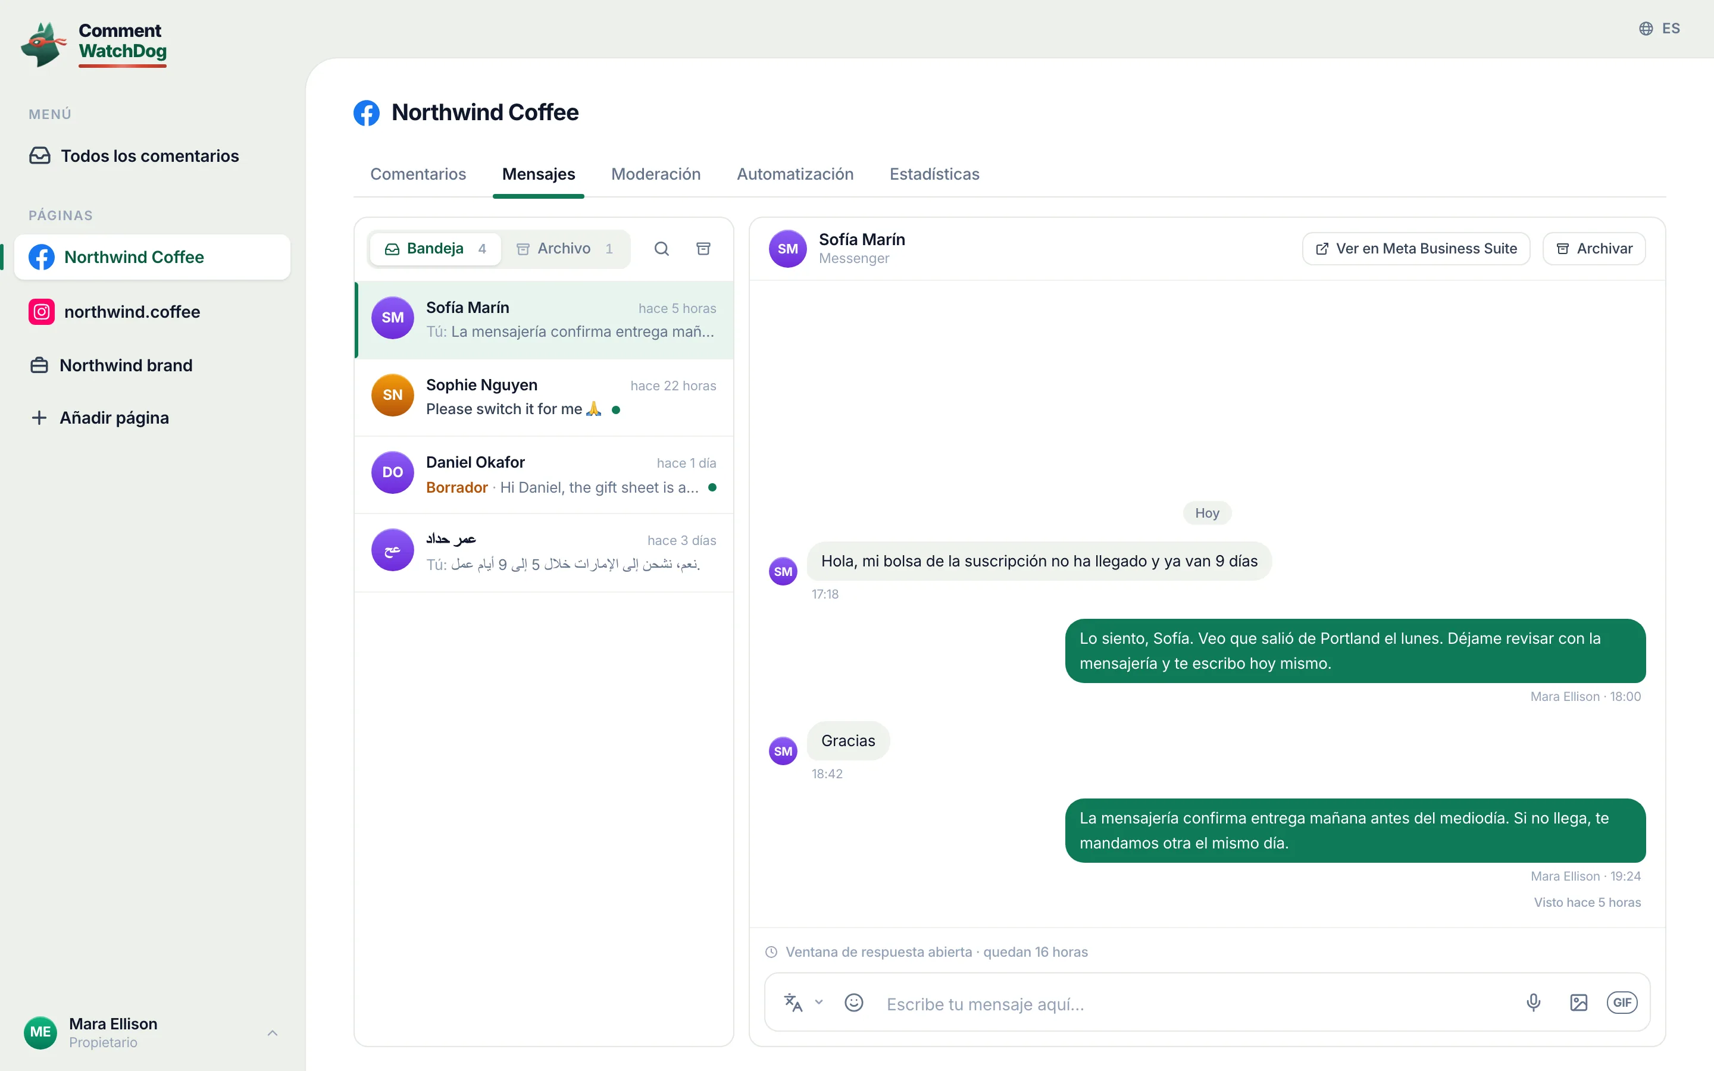Image resolution: width=1714 pixels, height=1071 pixels.
Task: Click the ME avatar of Mara Ellison
Action: [x=40, y=1033]
